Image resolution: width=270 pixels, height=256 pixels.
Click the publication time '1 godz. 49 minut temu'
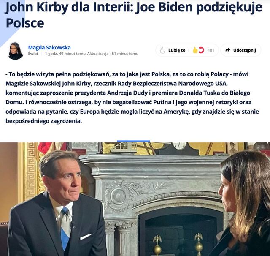pos(65,54)
